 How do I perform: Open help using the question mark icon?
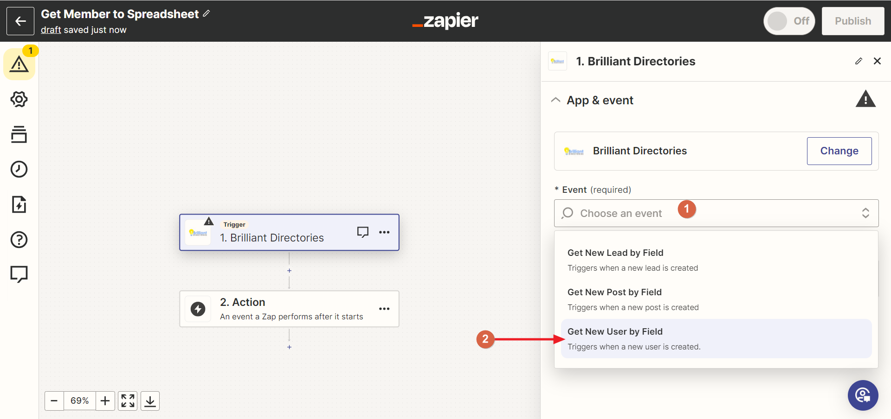(19, 240)
